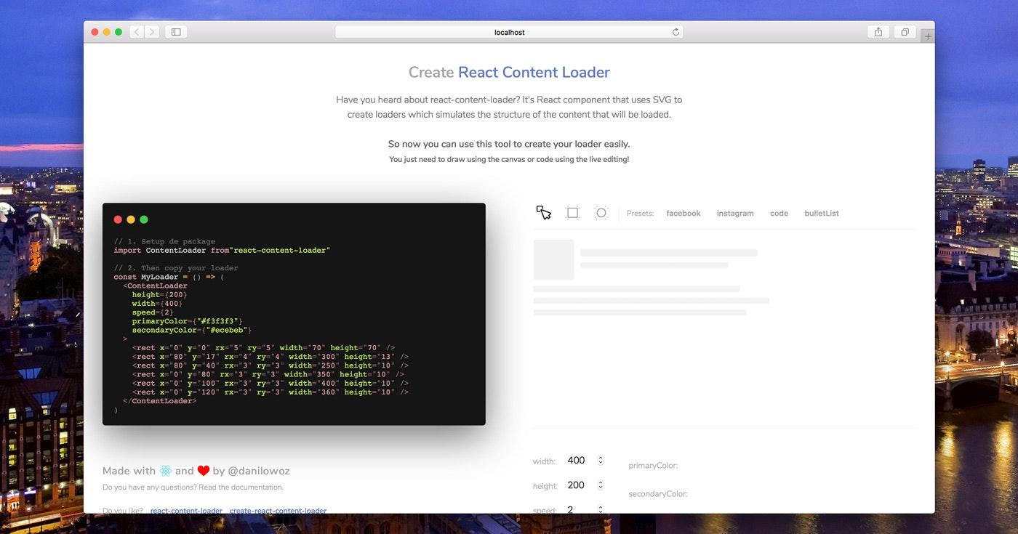Click the rect line with width="70"
The width and height of the screenshot is (1018, 534).
[x=263, y=348]
